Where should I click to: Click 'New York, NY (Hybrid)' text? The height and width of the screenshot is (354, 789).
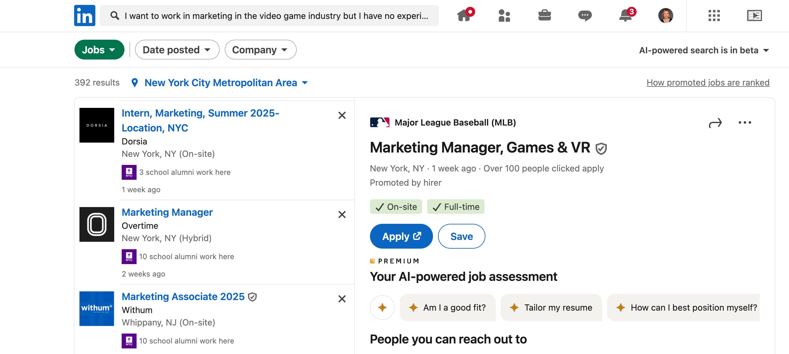click(167, 238)
